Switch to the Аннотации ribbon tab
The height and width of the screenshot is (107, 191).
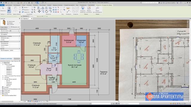tap(43, 5)
